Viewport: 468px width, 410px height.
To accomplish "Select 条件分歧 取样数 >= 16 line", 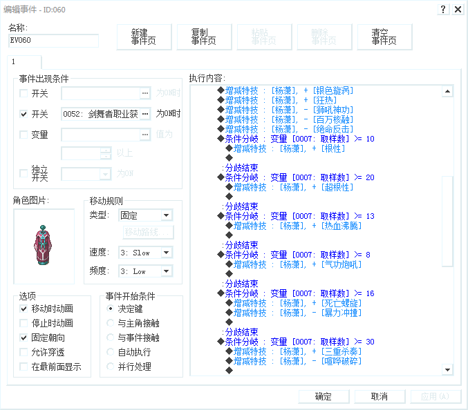I will coord(296,293).
